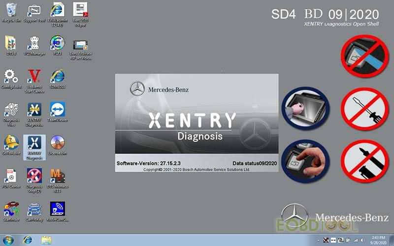
Task: Launch Internet Explorer from the taskbar
Action: point(28,240)
